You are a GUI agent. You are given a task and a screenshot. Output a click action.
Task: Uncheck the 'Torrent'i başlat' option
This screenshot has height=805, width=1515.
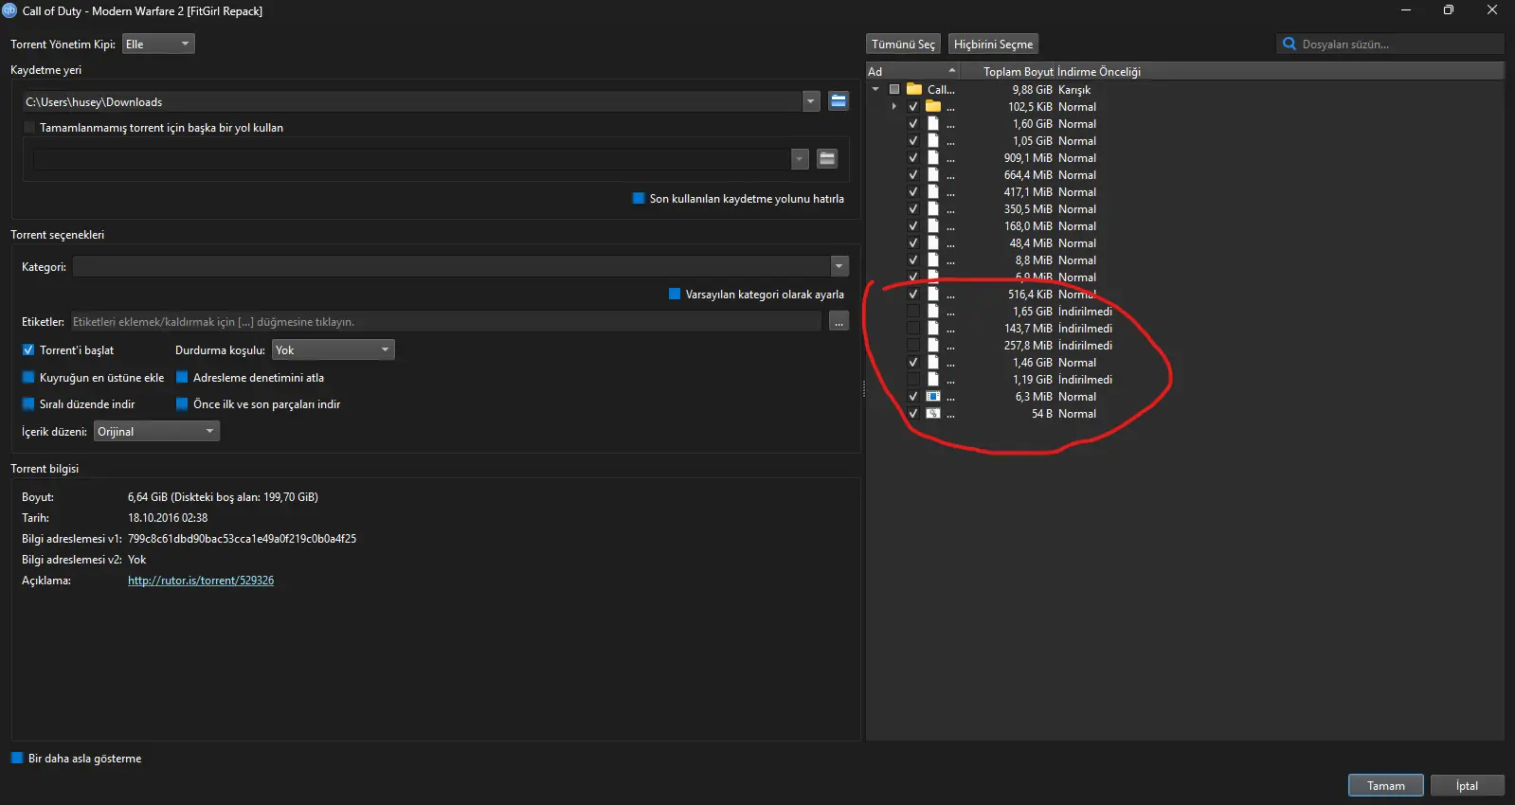[28, 349]
